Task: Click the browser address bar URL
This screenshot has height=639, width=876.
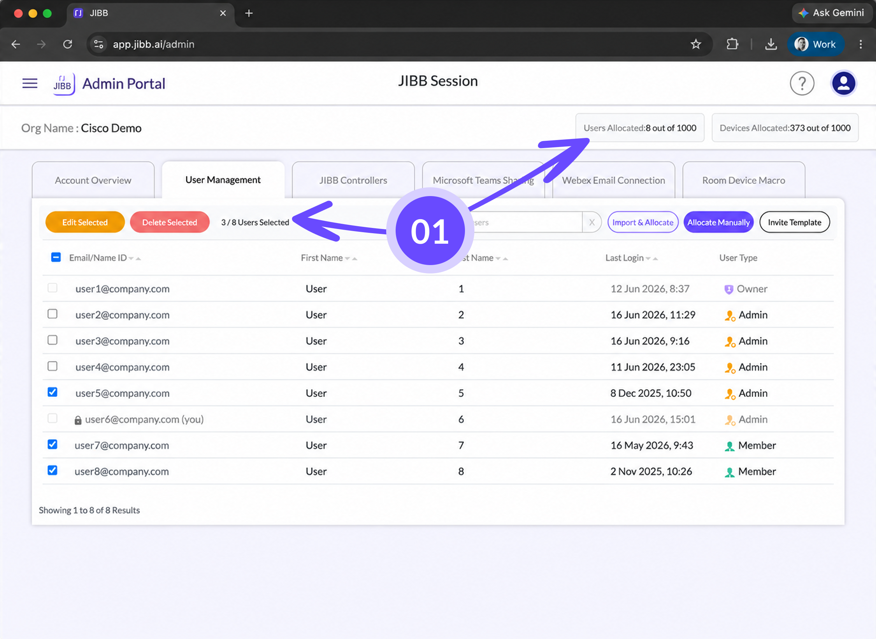Action: [154, 44]
